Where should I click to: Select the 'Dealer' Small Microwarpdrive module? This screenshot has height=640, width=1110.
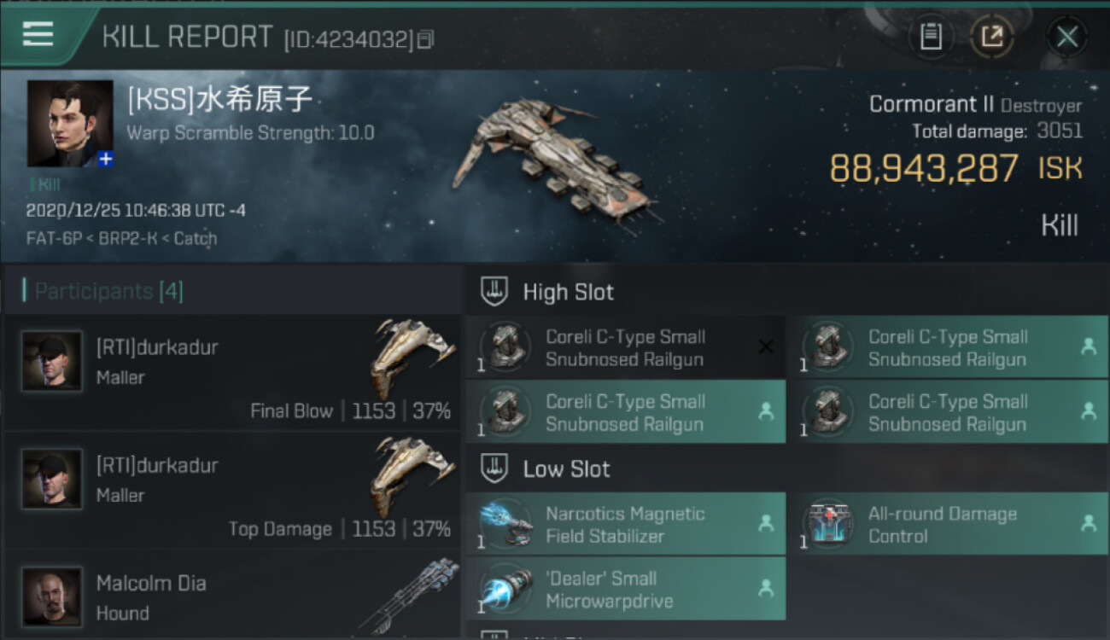coord(626,589)
